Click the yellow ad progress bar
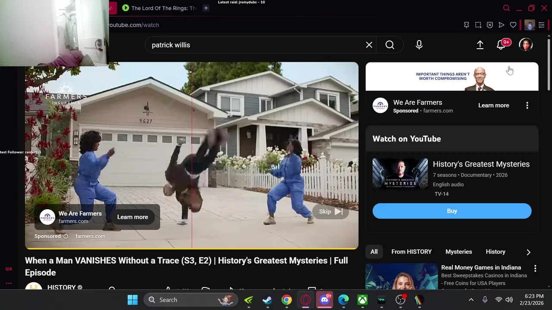The image size is (552, 310). (191, 248)
